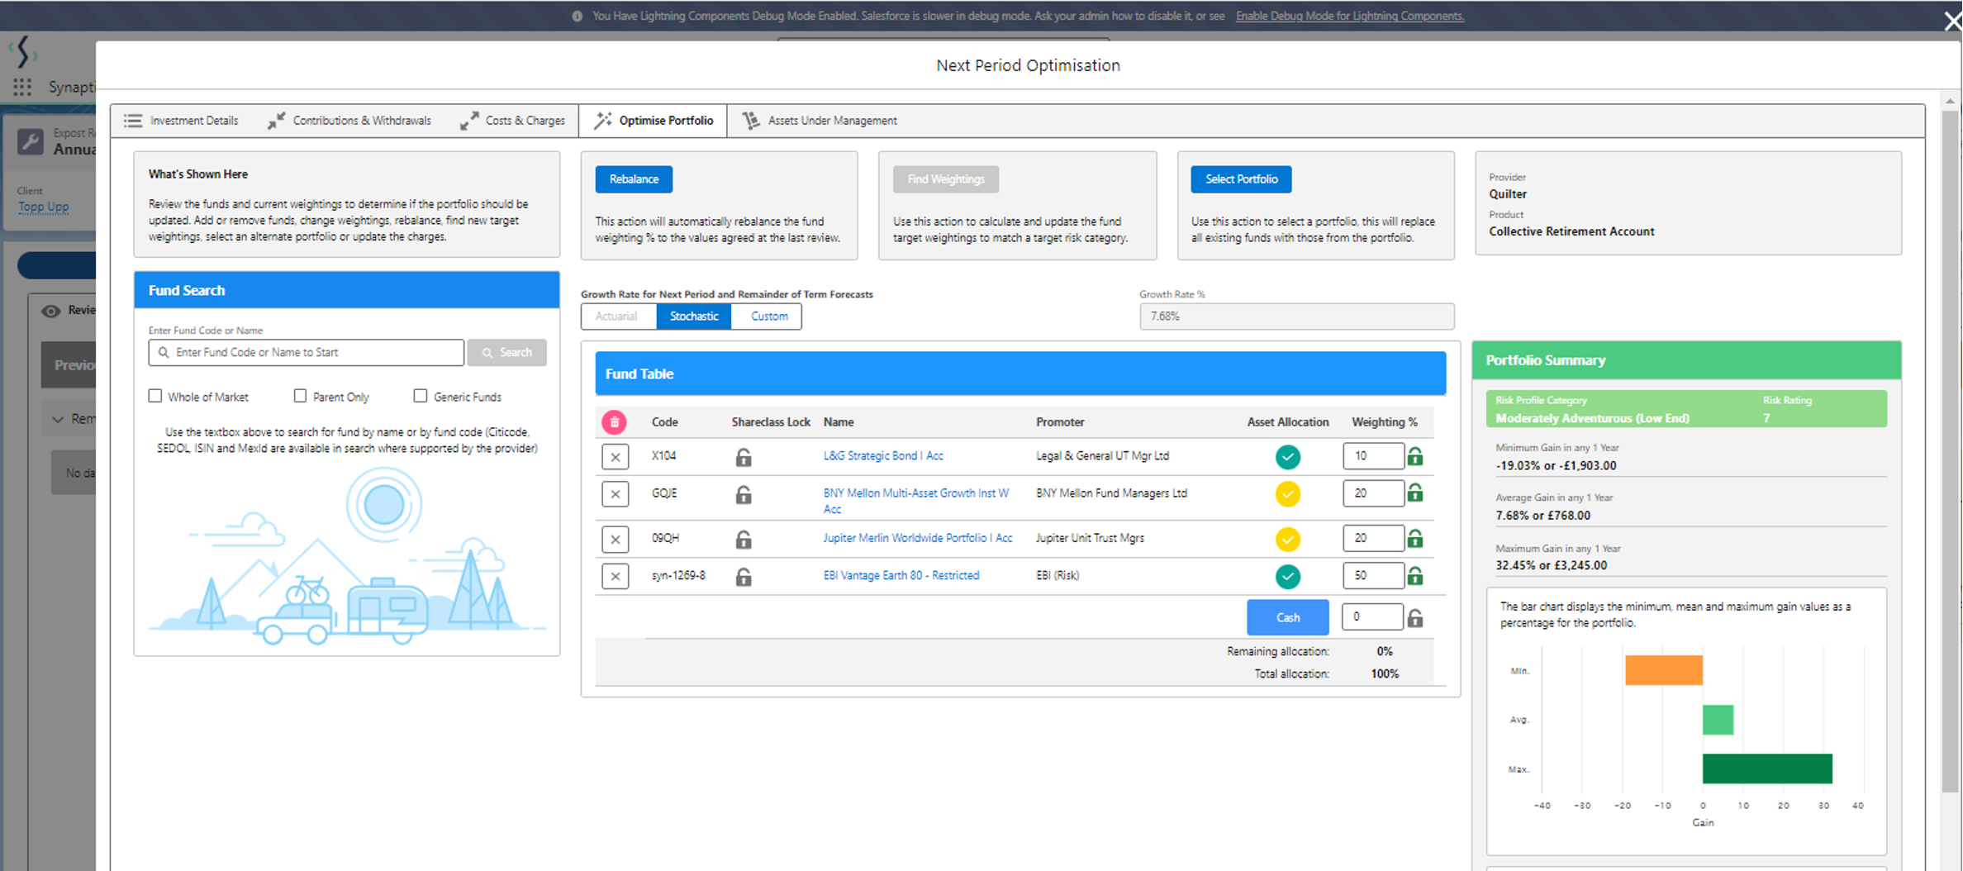The height and width of the screenshot is (871, 1963).
Task: Click green asset allocation tick for EBI Vantage
Action: point(1287,576)
